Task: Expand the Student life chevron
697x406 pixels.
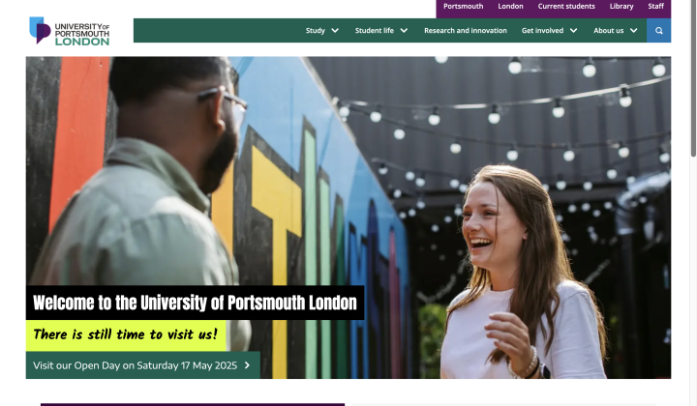Action: 404,31
